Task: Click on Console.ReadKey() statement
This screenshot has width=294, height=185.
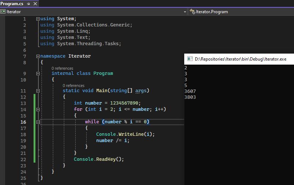Action: [x=99, y=159]
